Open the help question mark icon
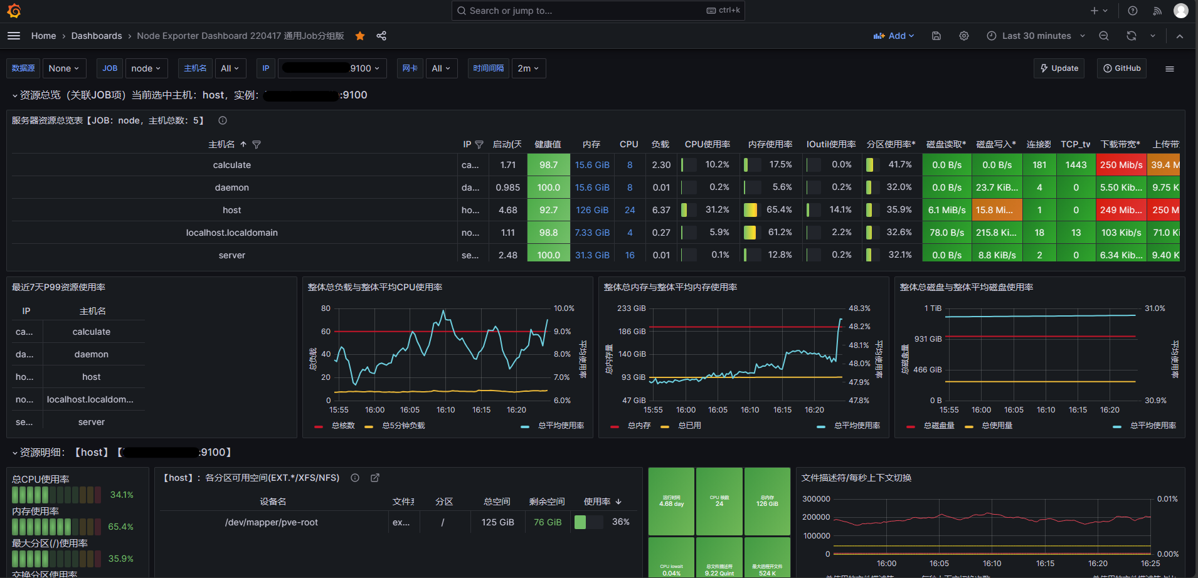 [1133, 11]
